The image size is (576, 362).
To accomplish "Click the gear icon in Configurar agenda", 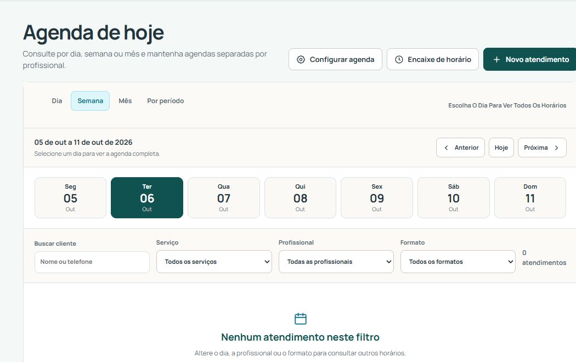I will pos(301,59).
